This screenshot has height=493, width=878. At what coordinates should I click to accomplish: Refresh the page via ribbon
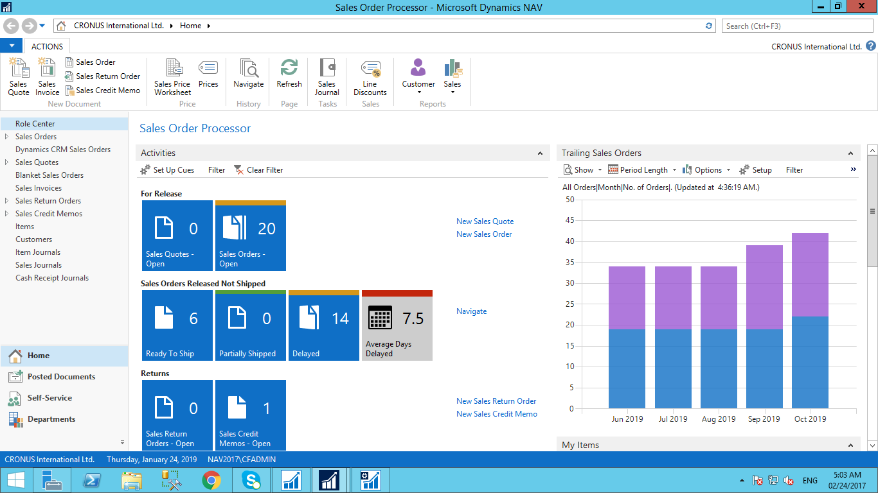pos(289,74)
